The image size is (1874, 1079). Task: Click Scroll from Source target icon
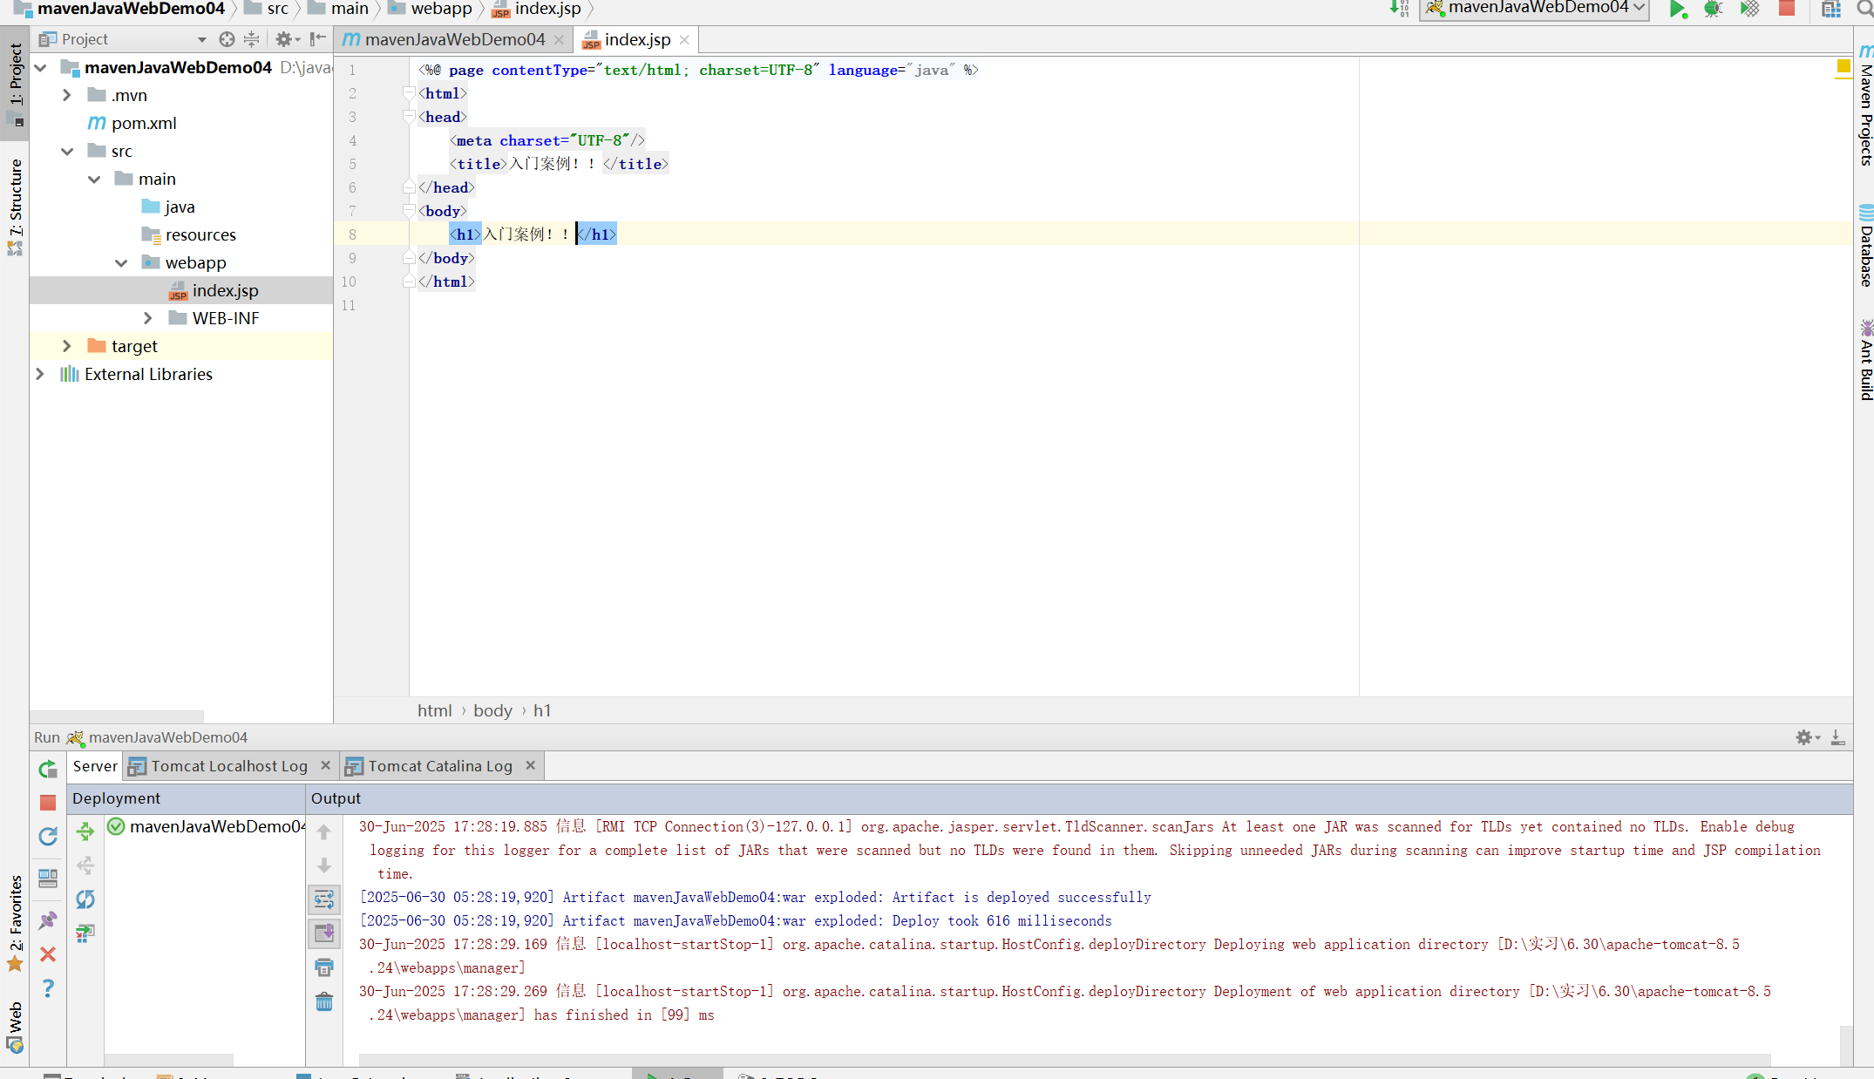point(227,39)
